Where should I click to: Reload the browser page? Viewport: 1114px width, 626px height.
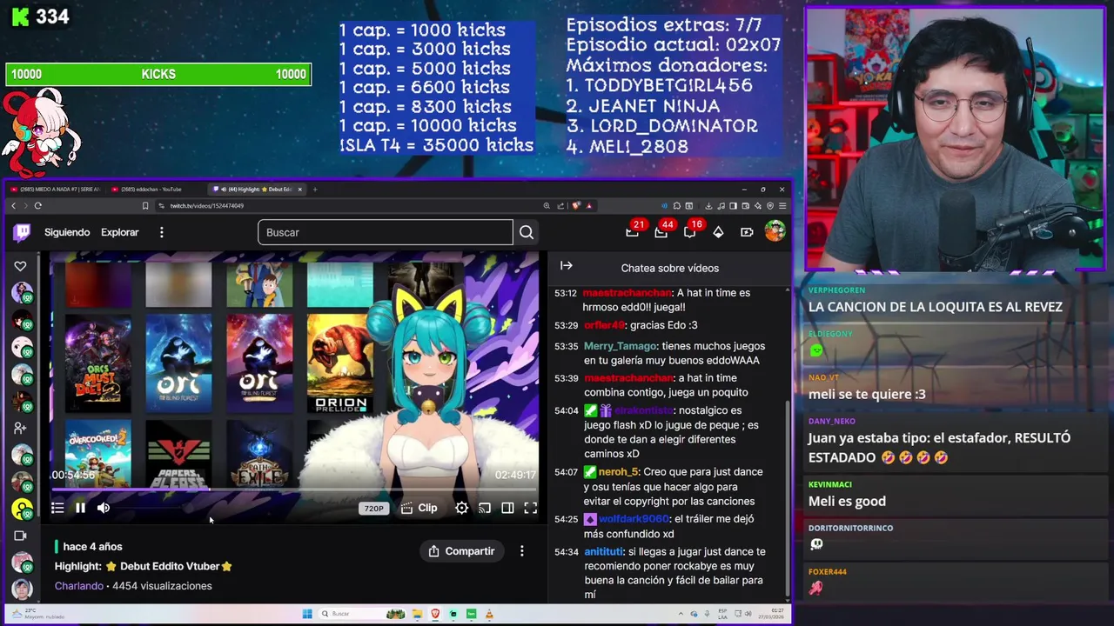tap(37, 206)
